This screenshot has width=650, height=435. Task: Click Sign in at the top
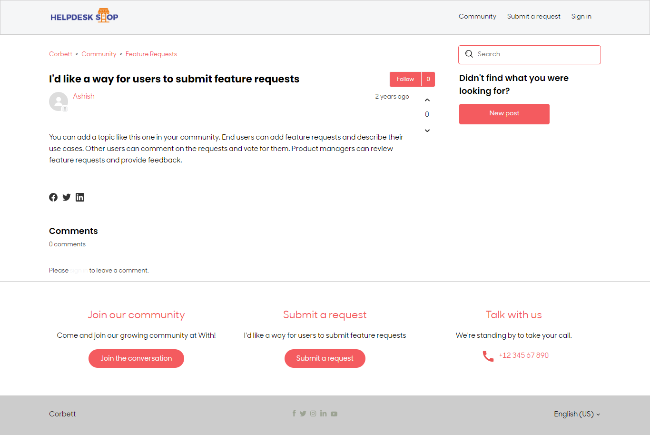click(x=581, y=16)
